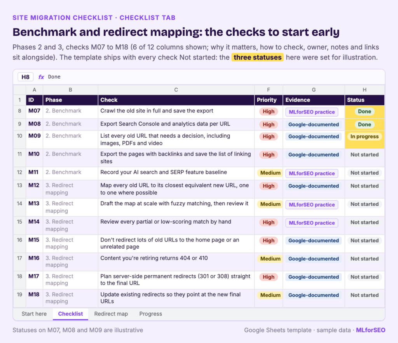Viewport: 398px width, 343px height.
Task: Select the M12 ID cell
Action: point(34,189)
